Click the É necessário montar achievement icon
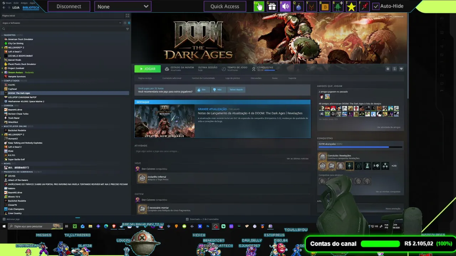Image resolution: width=456 pixels, height=256 pixels. click(x=142, y=209)
